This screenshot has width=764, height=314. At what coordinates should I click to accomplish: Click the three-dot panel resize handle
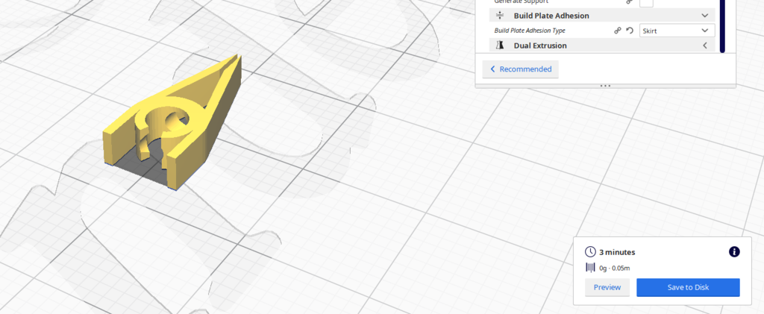[605, 86]
